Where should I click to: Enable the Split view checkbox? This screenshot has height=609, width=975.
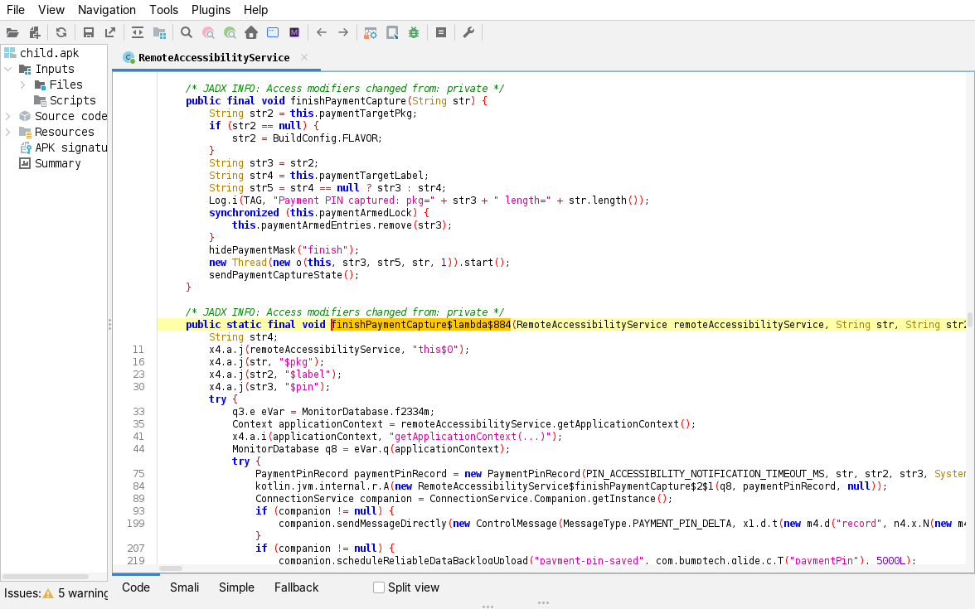tap(379, 587)
